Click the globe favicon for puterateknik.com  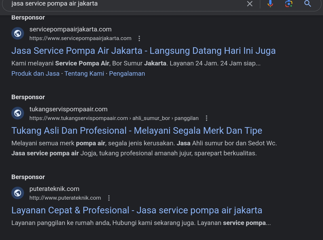(x=18, y=193)
